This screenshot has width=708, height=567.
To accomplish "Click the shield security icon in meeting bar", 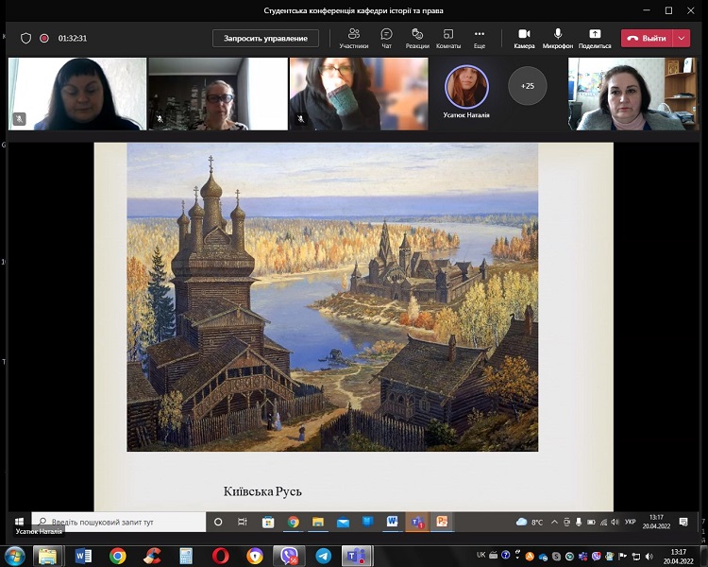I will click(25, 39).
